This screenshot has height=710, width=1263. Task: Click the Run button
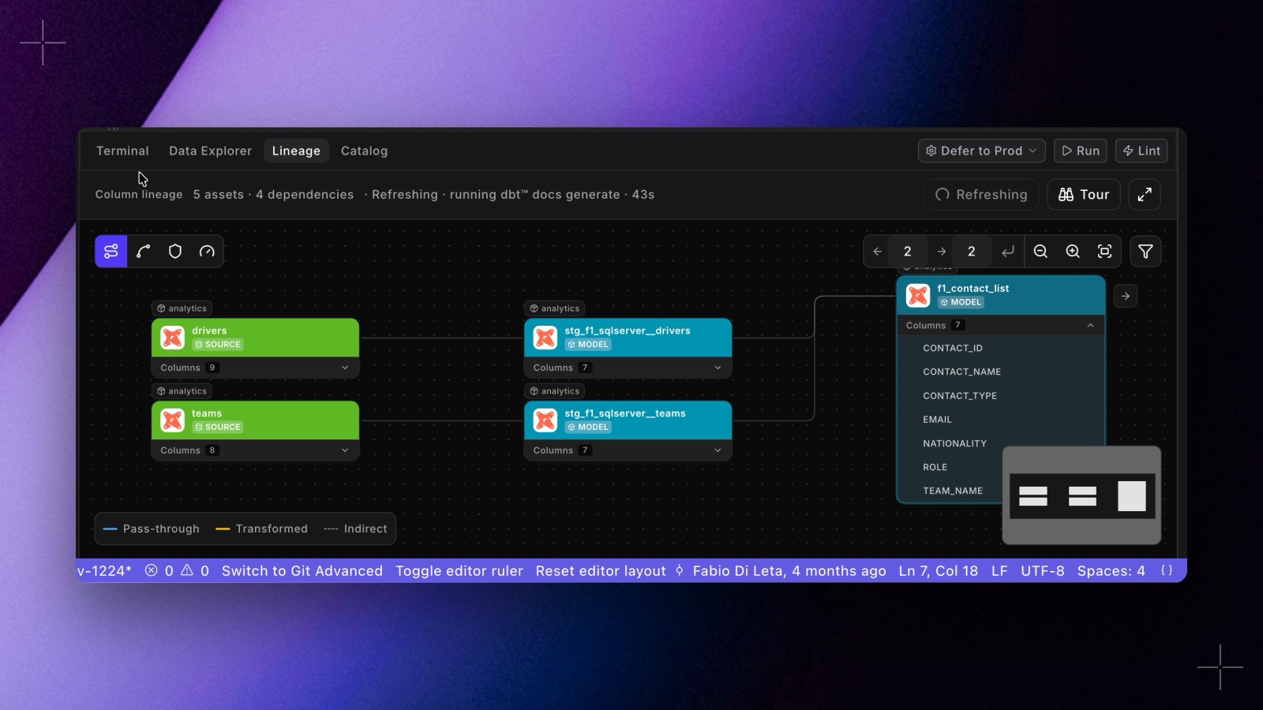coord(1081,151)
